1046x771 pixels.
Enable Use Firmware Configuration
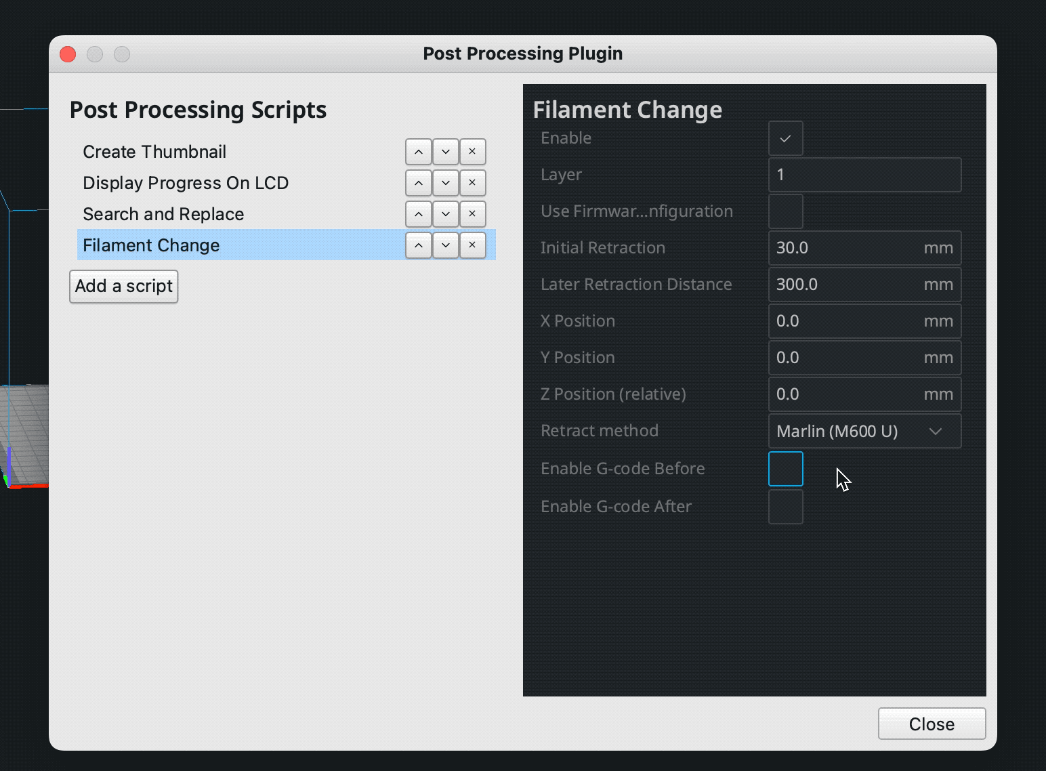click(x=785, y=211)
